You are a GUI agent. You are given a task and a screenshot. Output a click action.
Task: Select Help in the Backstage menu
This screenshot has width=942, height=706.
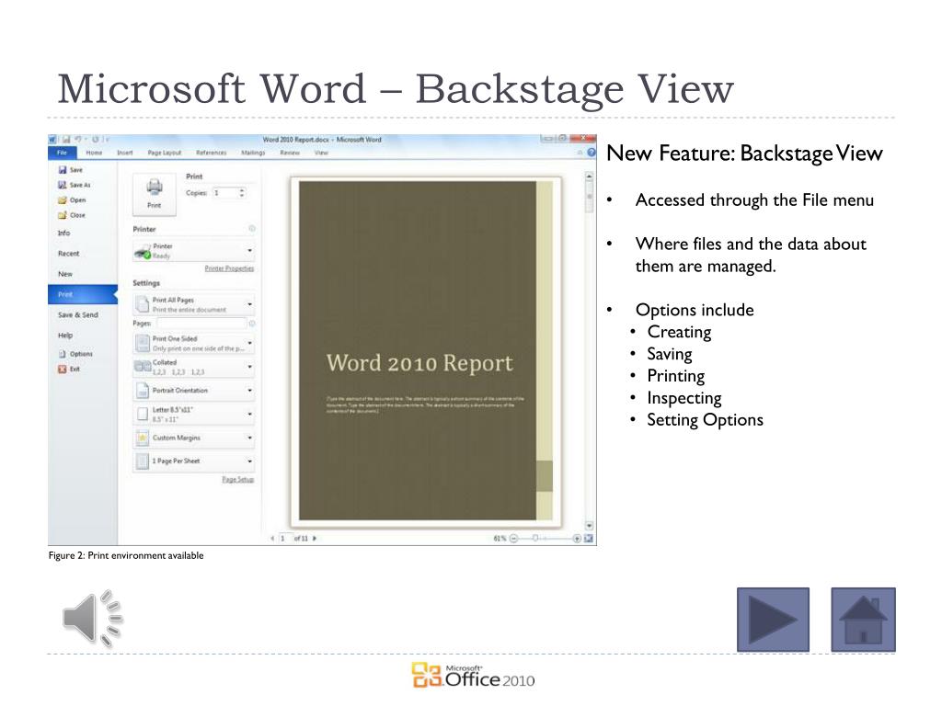pos(65,335)
